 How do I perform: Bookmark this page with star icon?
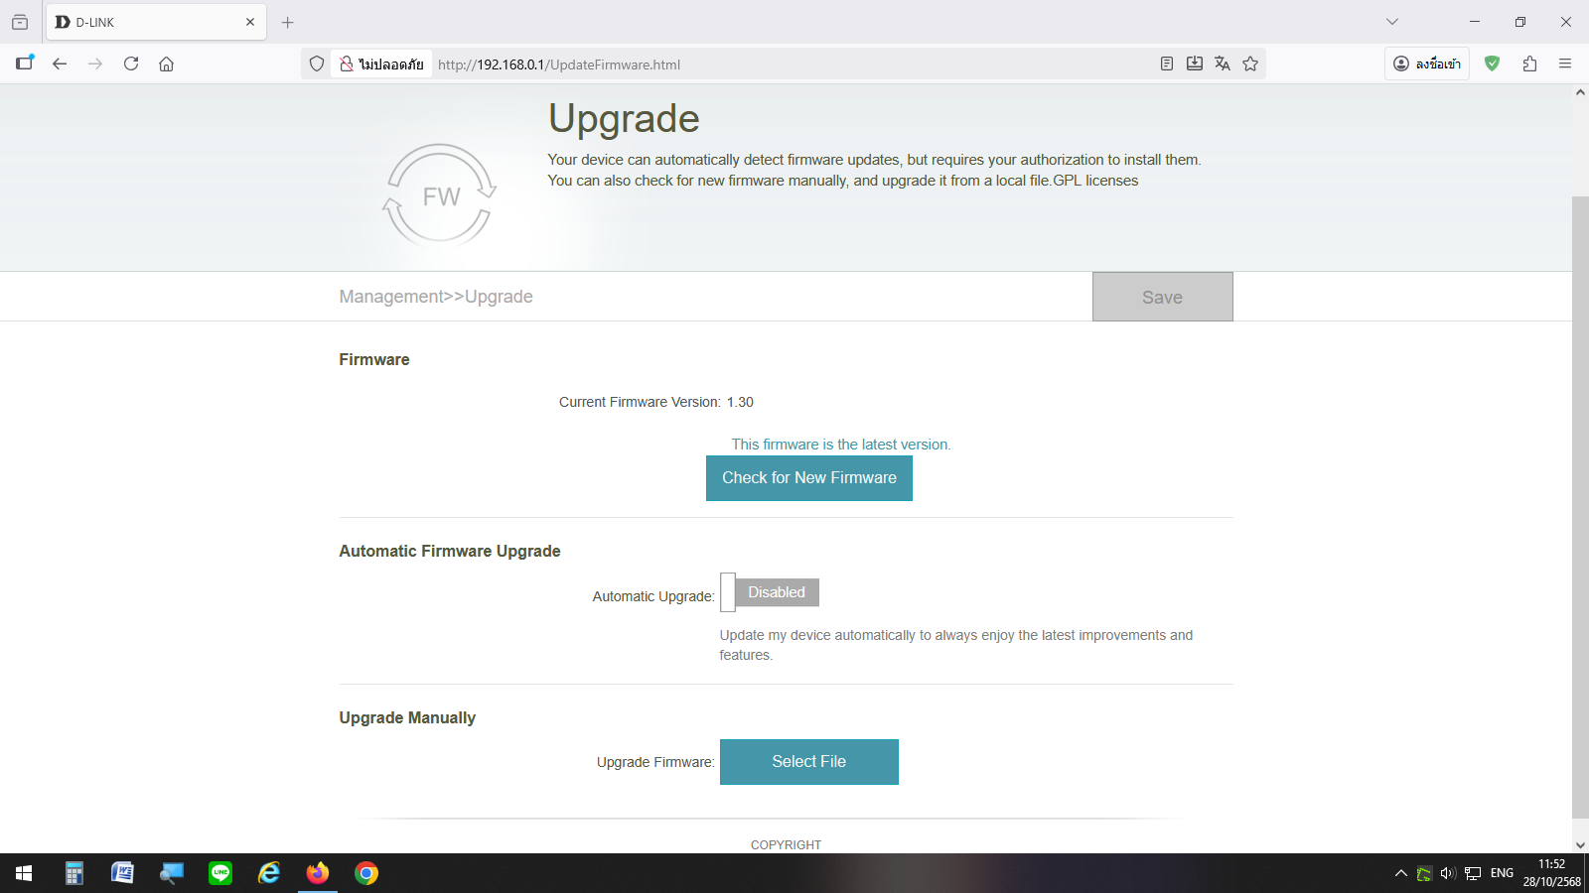(1250, 64)
